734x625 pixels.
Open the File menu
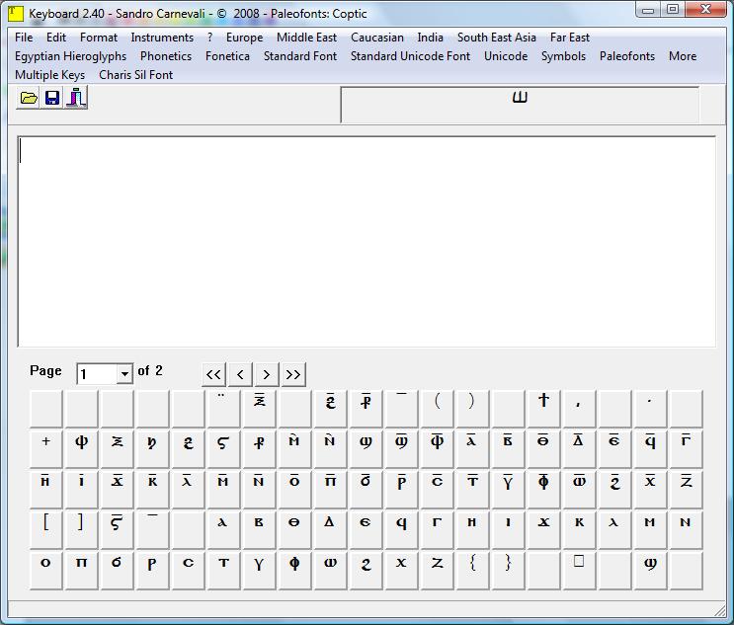24,38
